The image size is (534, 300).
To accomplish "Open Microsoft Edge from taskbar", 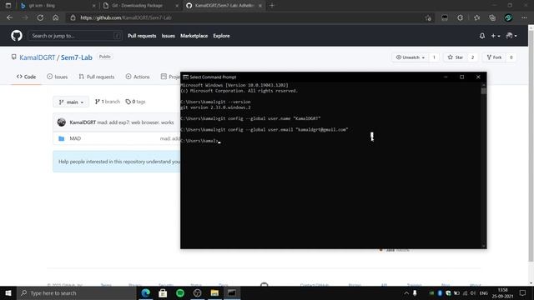I will click(146, 292).
